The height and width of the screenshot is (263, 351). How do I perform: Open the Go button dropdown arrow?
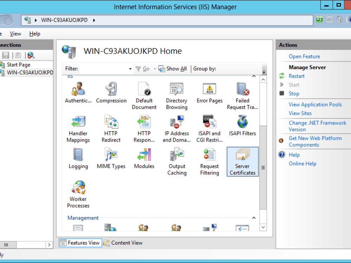pos(155,69)
